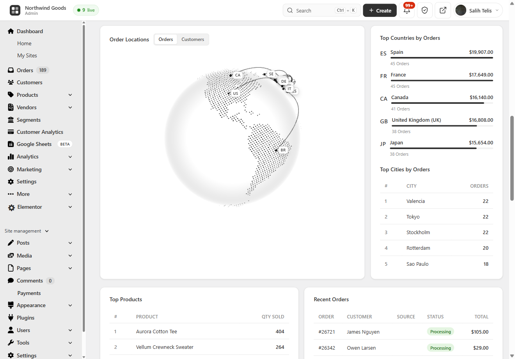Click the Dashboard home icon

pyautogui.click(x=11, y=31)
